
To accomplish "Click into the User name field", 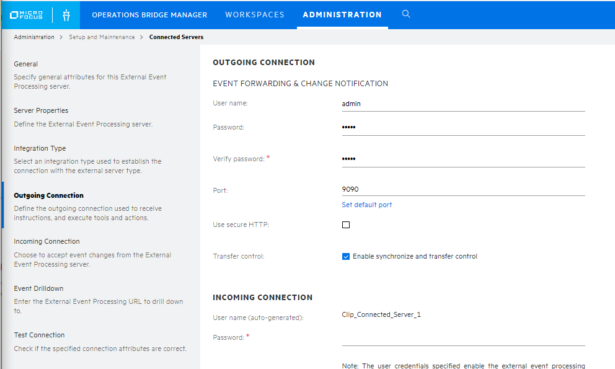I will click(463, 104).
